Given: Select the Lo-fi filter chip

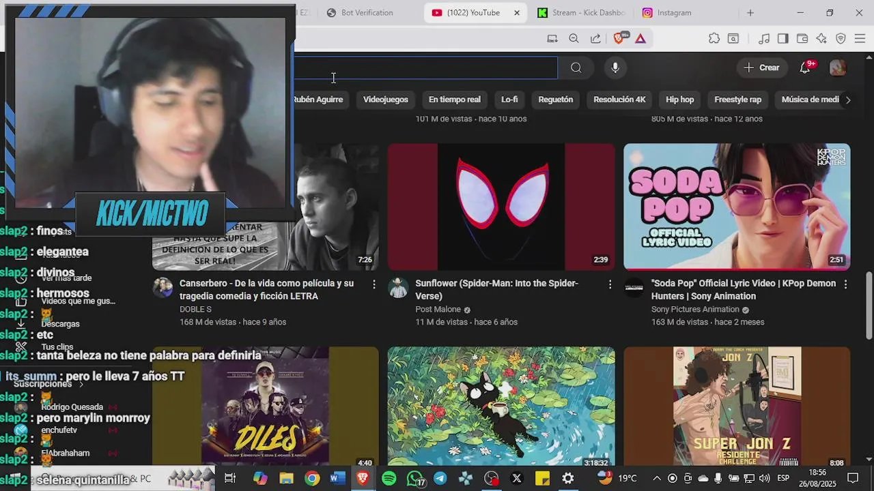Looking at the screenshot, I should (509, 100).
